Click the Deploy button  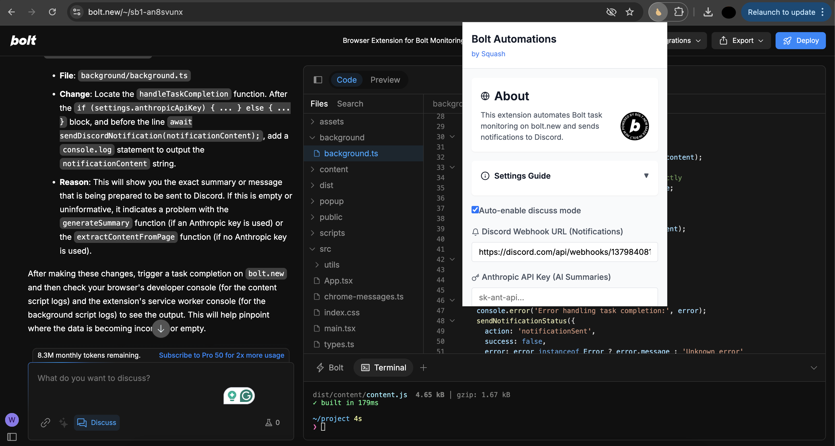coord(800,41)
